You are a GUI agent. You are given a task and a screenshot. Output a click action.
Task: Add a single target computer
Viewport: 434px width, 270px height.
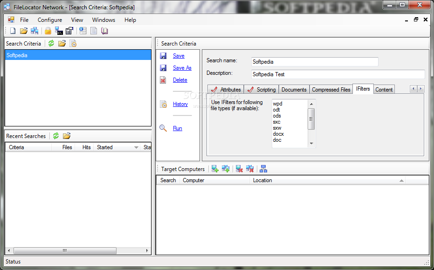coord(215,169)
